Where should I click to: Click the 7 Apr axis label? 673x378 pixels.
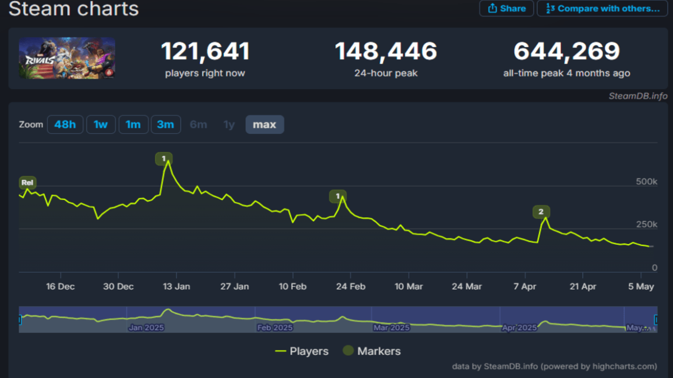tap(525, 286)
